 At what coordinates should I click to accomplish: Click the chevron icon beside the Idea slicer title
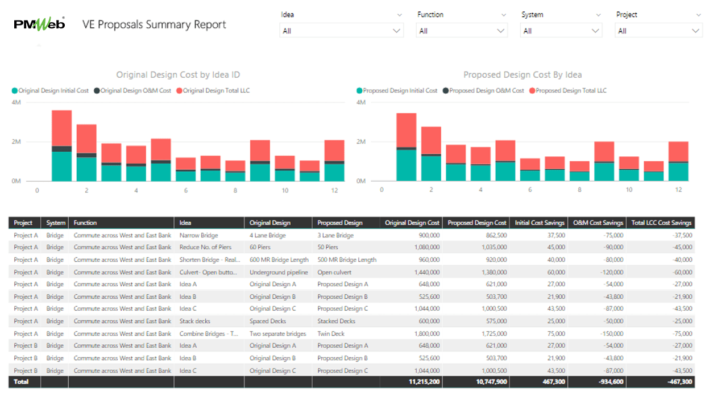point(399,14)
